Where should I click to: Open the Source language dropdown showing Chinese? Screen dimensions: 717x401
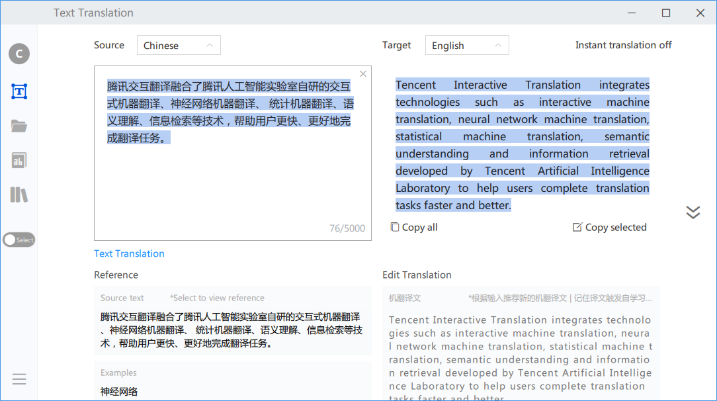(x=179, y=45)
